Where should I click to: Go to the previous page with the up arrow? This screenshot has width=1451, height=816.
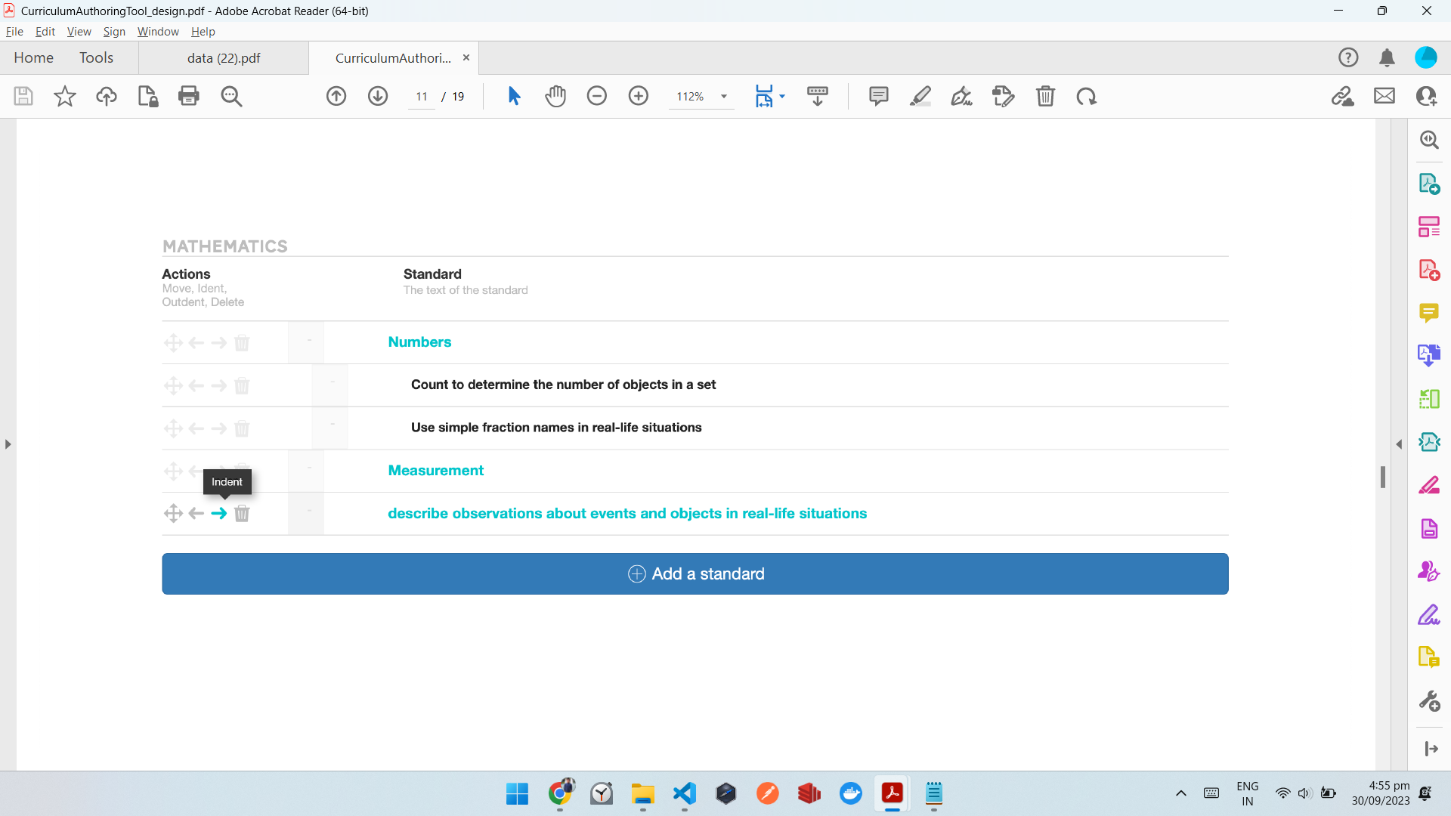(x=336, y=96)
